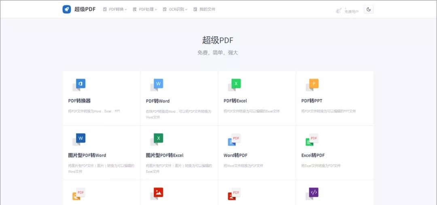Click the Excel转PDF spreadsheet icon
Screen dimensions: 437x205
click(312, 140)
